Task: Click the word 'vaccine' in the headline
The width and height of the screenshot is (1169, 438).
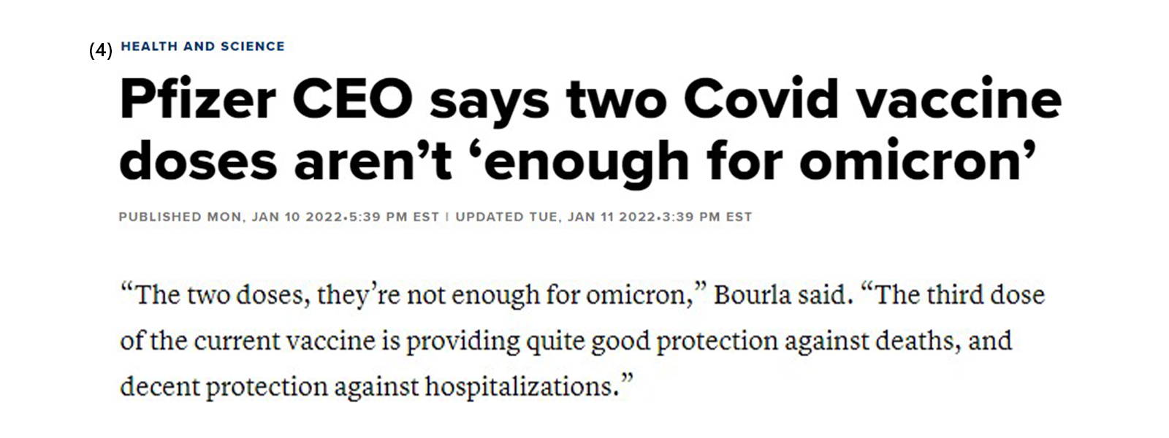Action: (959, 99)
